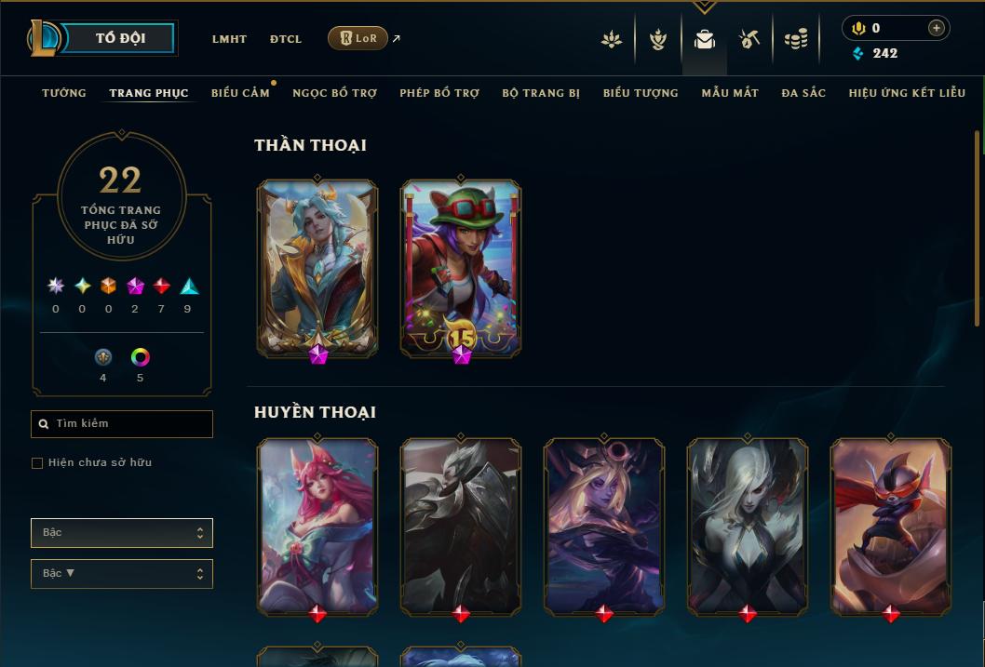Switch to the BIỂU CẢM tab
The width and height of the screenshot is (985, 667).
(240, 93)
